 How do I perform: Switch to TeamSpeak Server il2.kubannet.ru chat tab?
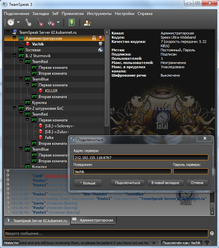[x=37, y=221]
